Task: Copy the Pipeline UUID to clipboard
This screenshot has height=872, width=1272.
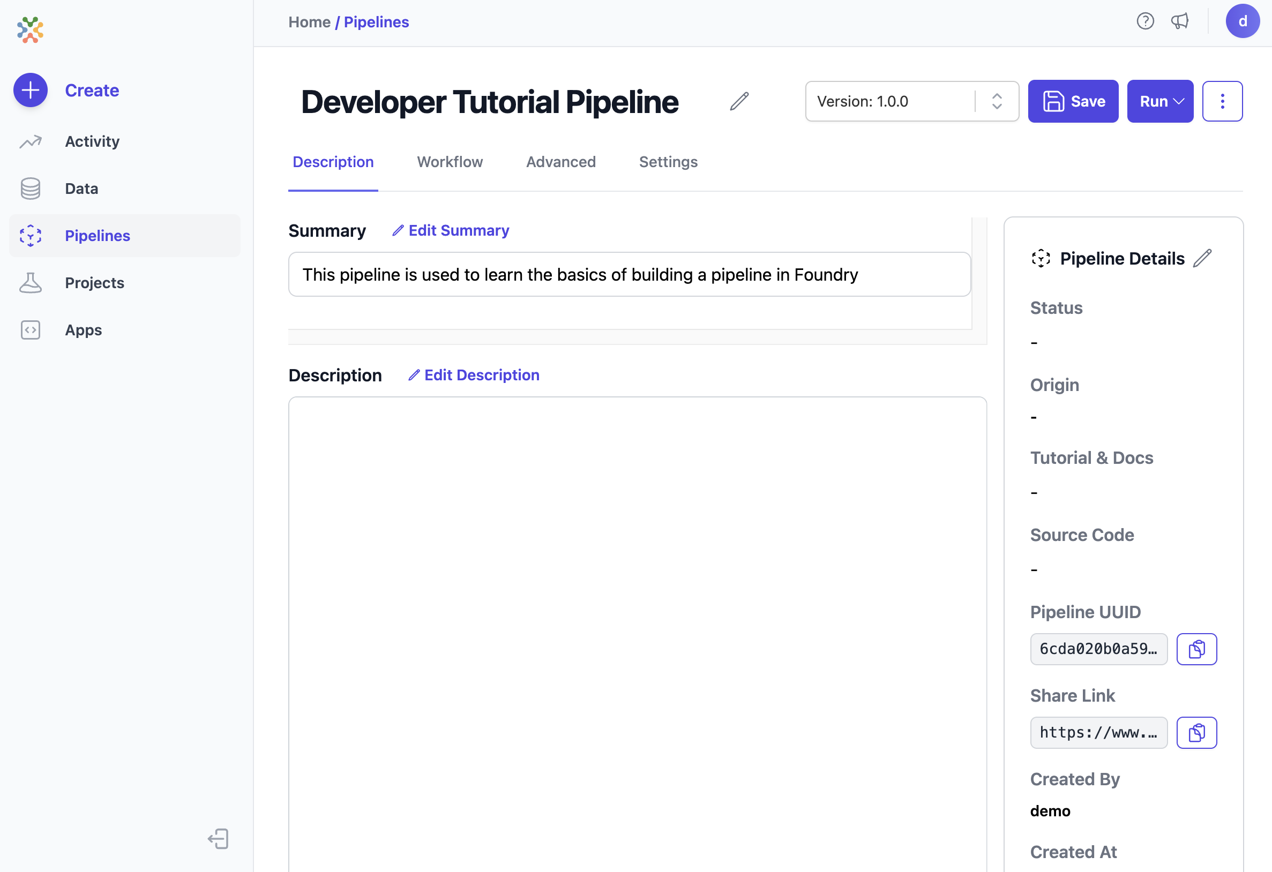Action: [1196, 649]
